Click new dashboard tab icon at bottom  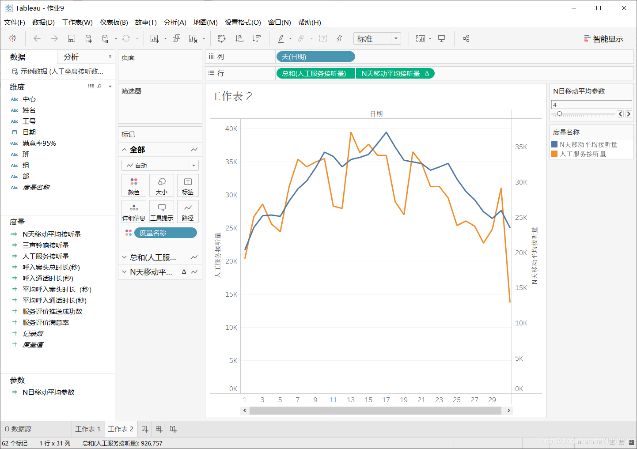click(159, 429)
